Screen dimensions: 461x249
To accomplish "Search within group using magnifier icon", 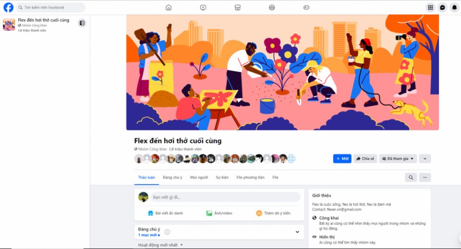I will (x=411, y=177).
